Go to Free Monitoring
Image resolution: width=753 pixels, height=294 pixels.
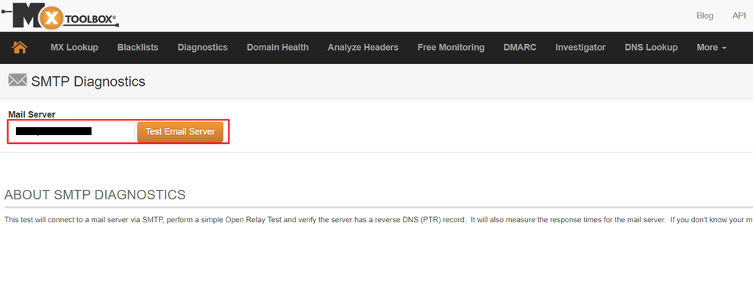coord(451,48)
